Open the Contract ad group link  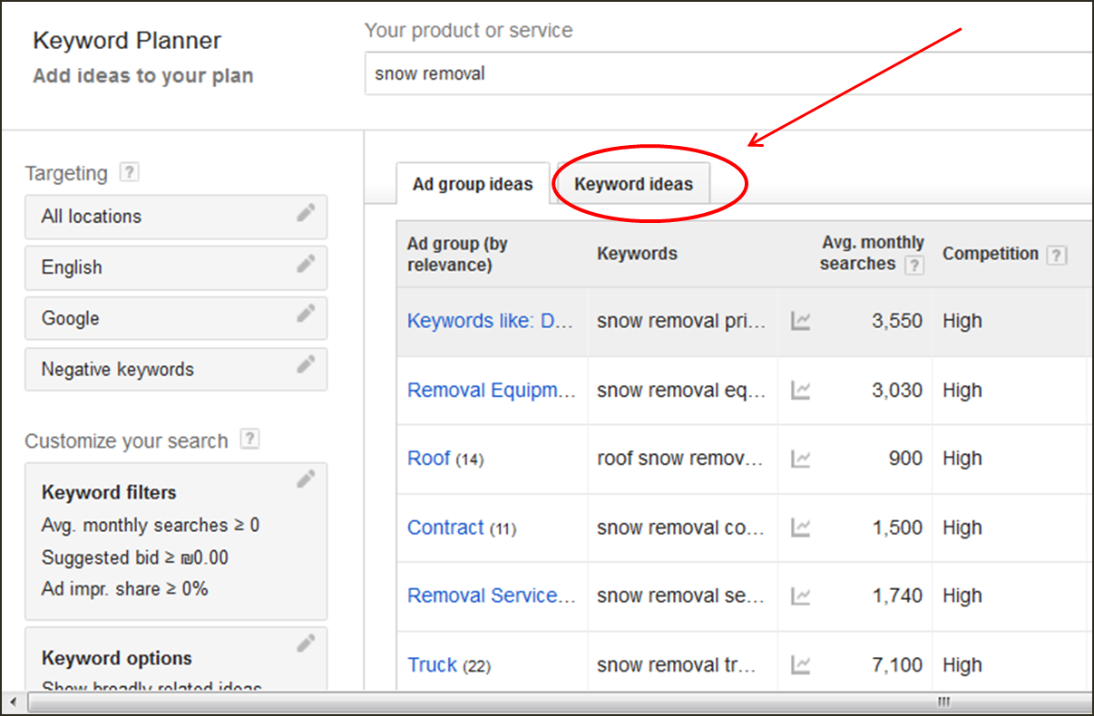coord(445,527)
